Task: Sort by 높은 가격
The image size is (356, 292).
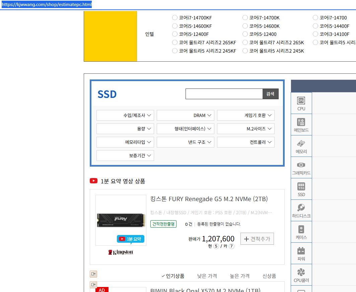Action: 240,276
